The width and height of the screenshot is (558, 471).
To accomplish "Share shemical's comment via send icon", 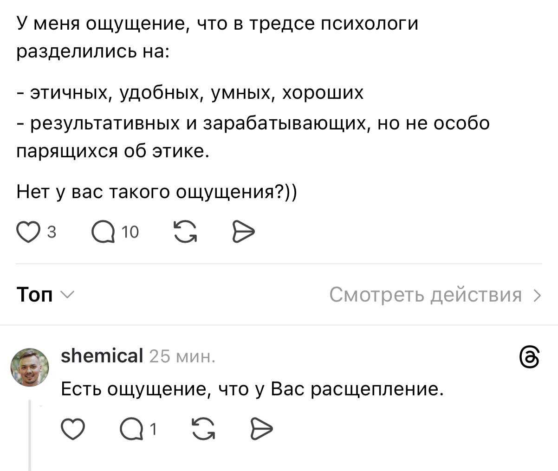I will (261, 429).
